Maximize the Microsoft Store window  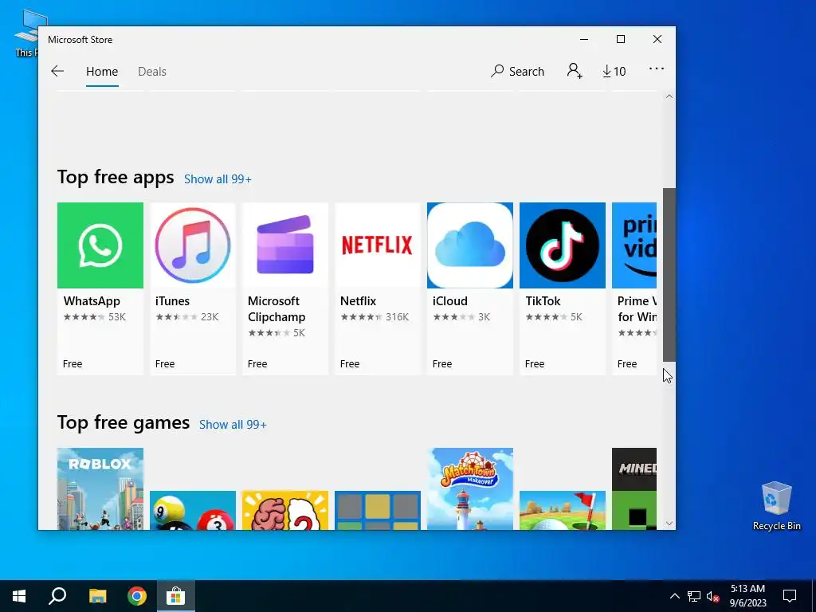[620, 39]
